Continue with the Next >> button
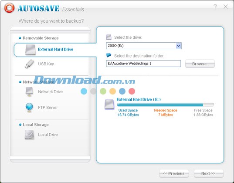Image resolution: width=234 pixels, height=183 pixels. pos(208,173)
